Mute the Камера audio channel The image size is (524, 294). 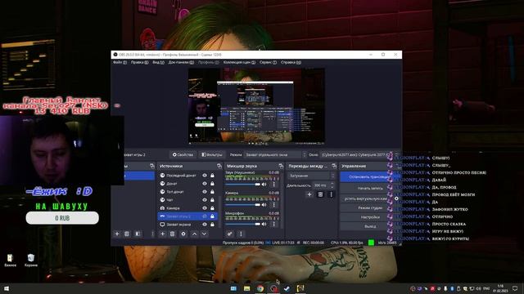tap(264, 204)
